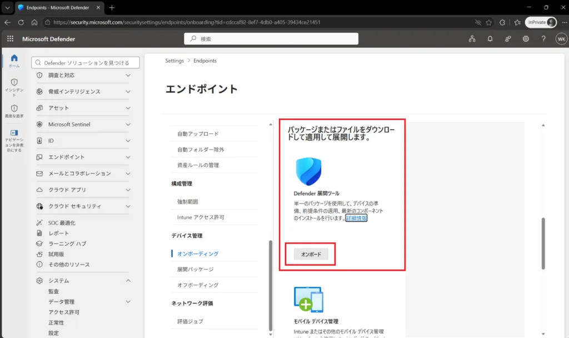The width and height of the screenshot is (569, 338).
Task: Open a new browser tab
Action: [112, 8]
